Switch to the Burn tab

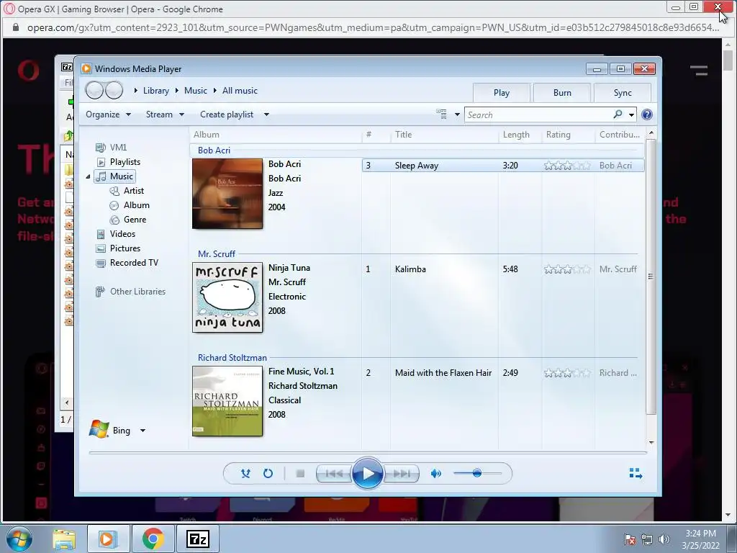pos(562,93)
